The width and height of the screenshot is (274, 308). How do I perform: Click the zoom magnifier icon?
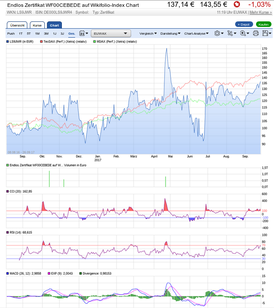click(x=244, y=33)
